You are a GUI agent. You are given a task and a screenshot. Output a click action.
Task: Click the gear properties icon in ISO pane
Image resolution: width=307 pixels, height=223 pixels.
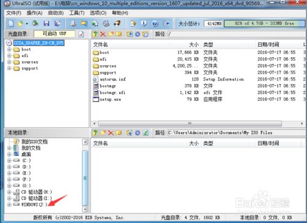pos(138,34)
